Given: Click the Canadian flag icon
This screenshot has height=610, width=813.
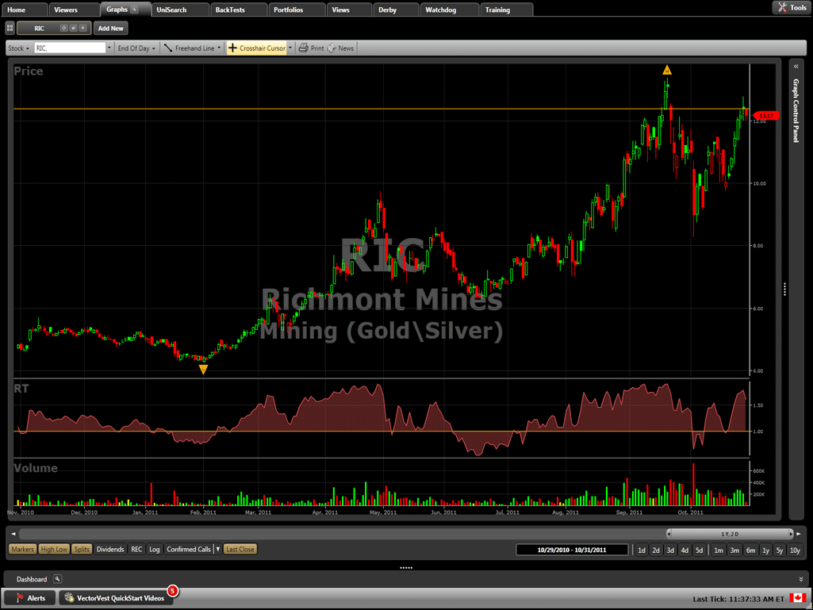Looking at the screenshot, I should coord(797,597).
